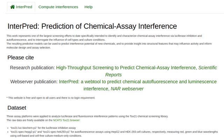Image resolution: width=224 pixels, height=140 pixels.
Task: Open High-Throughput Screening research publication link
Action: pos(126,68)
